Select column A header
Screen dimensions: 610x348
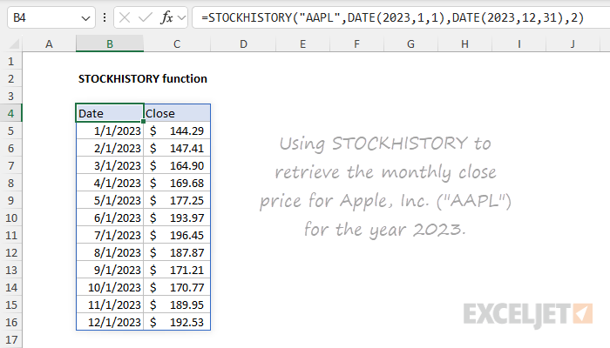tap(49, 43)
